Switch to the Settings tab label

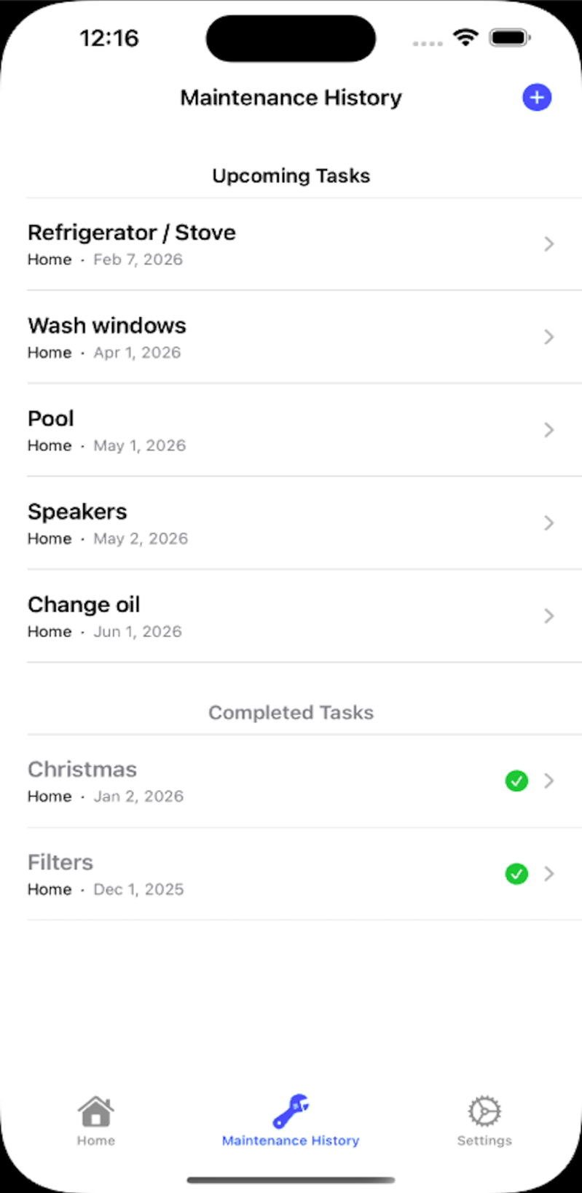pos(484,1141)
